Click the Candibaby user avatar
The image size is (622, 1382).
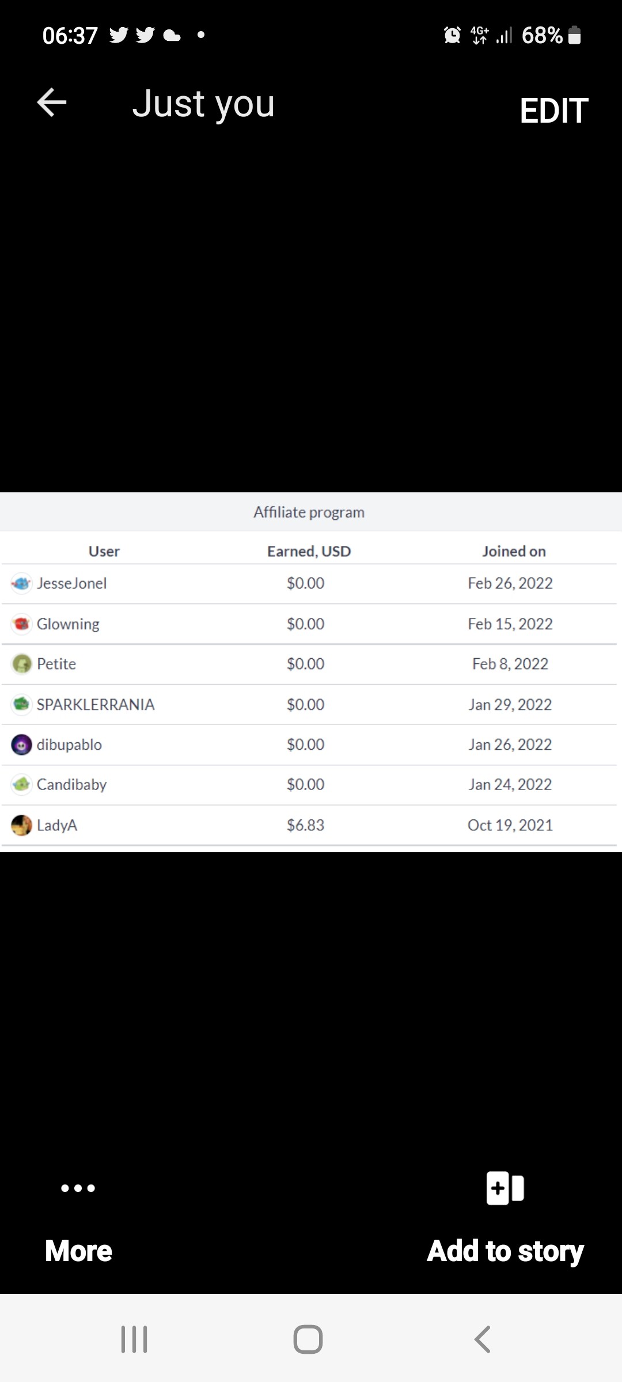tap(21, 784)
